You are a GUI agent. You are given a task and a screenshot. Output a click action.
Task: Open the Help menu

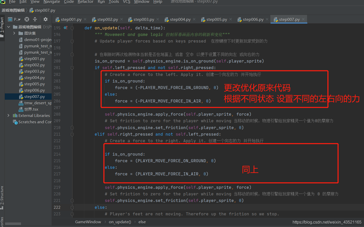tap(158, 2)
